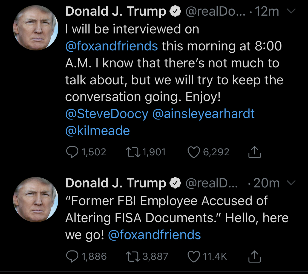
Task: Like the tweet with 6,292 likes
Action: [x=194, y=152]
